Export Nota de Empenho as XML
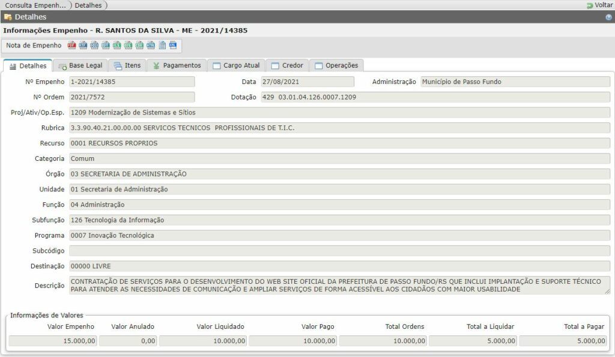The image size is (615, 357). [173, 45]
